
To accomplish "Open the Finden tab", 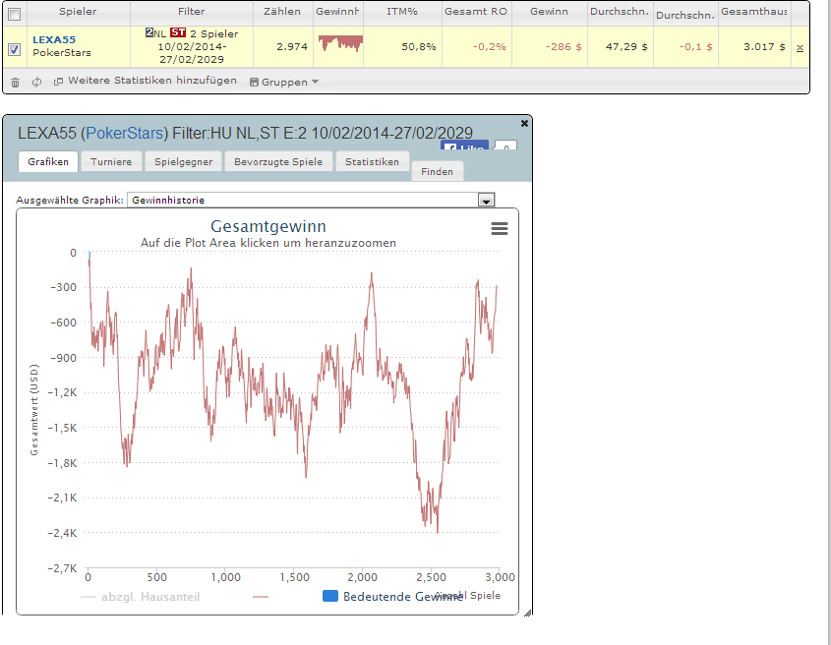I will tap(438, 171).
